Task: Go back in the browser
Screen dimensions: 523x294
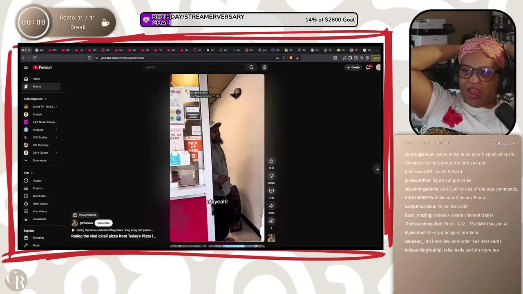Action: click(23, 58)
